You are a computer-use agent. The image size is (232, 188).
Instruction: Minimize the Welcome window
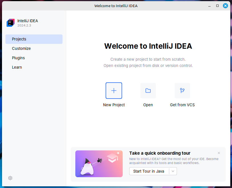coord(209,5)
